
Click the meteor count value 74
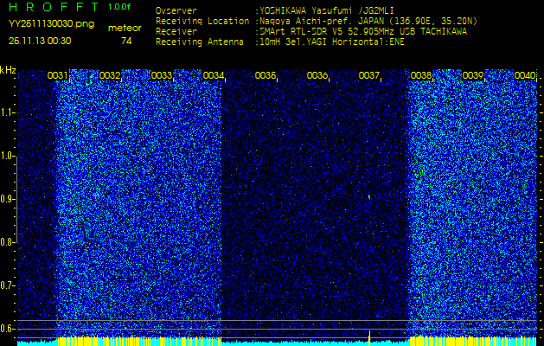pos(125,42)
